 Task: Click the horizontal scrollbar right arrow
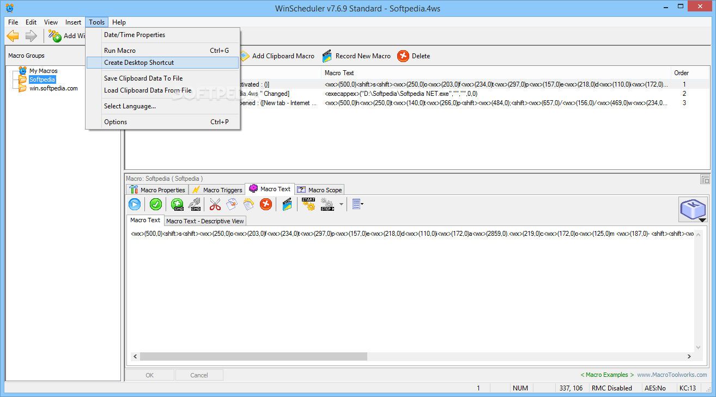click(689, 356)
